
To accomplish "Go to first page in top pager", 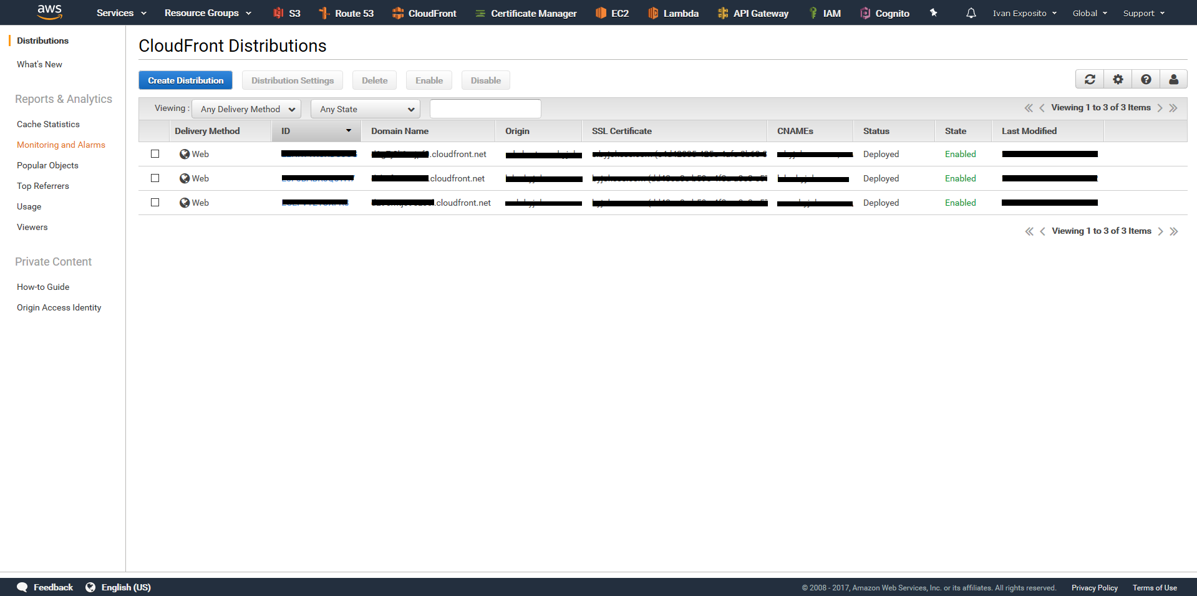I will (x=1029, y=108).
